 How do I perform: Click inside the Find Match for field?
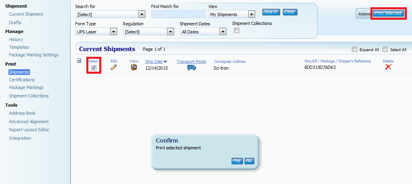point(178,14)
